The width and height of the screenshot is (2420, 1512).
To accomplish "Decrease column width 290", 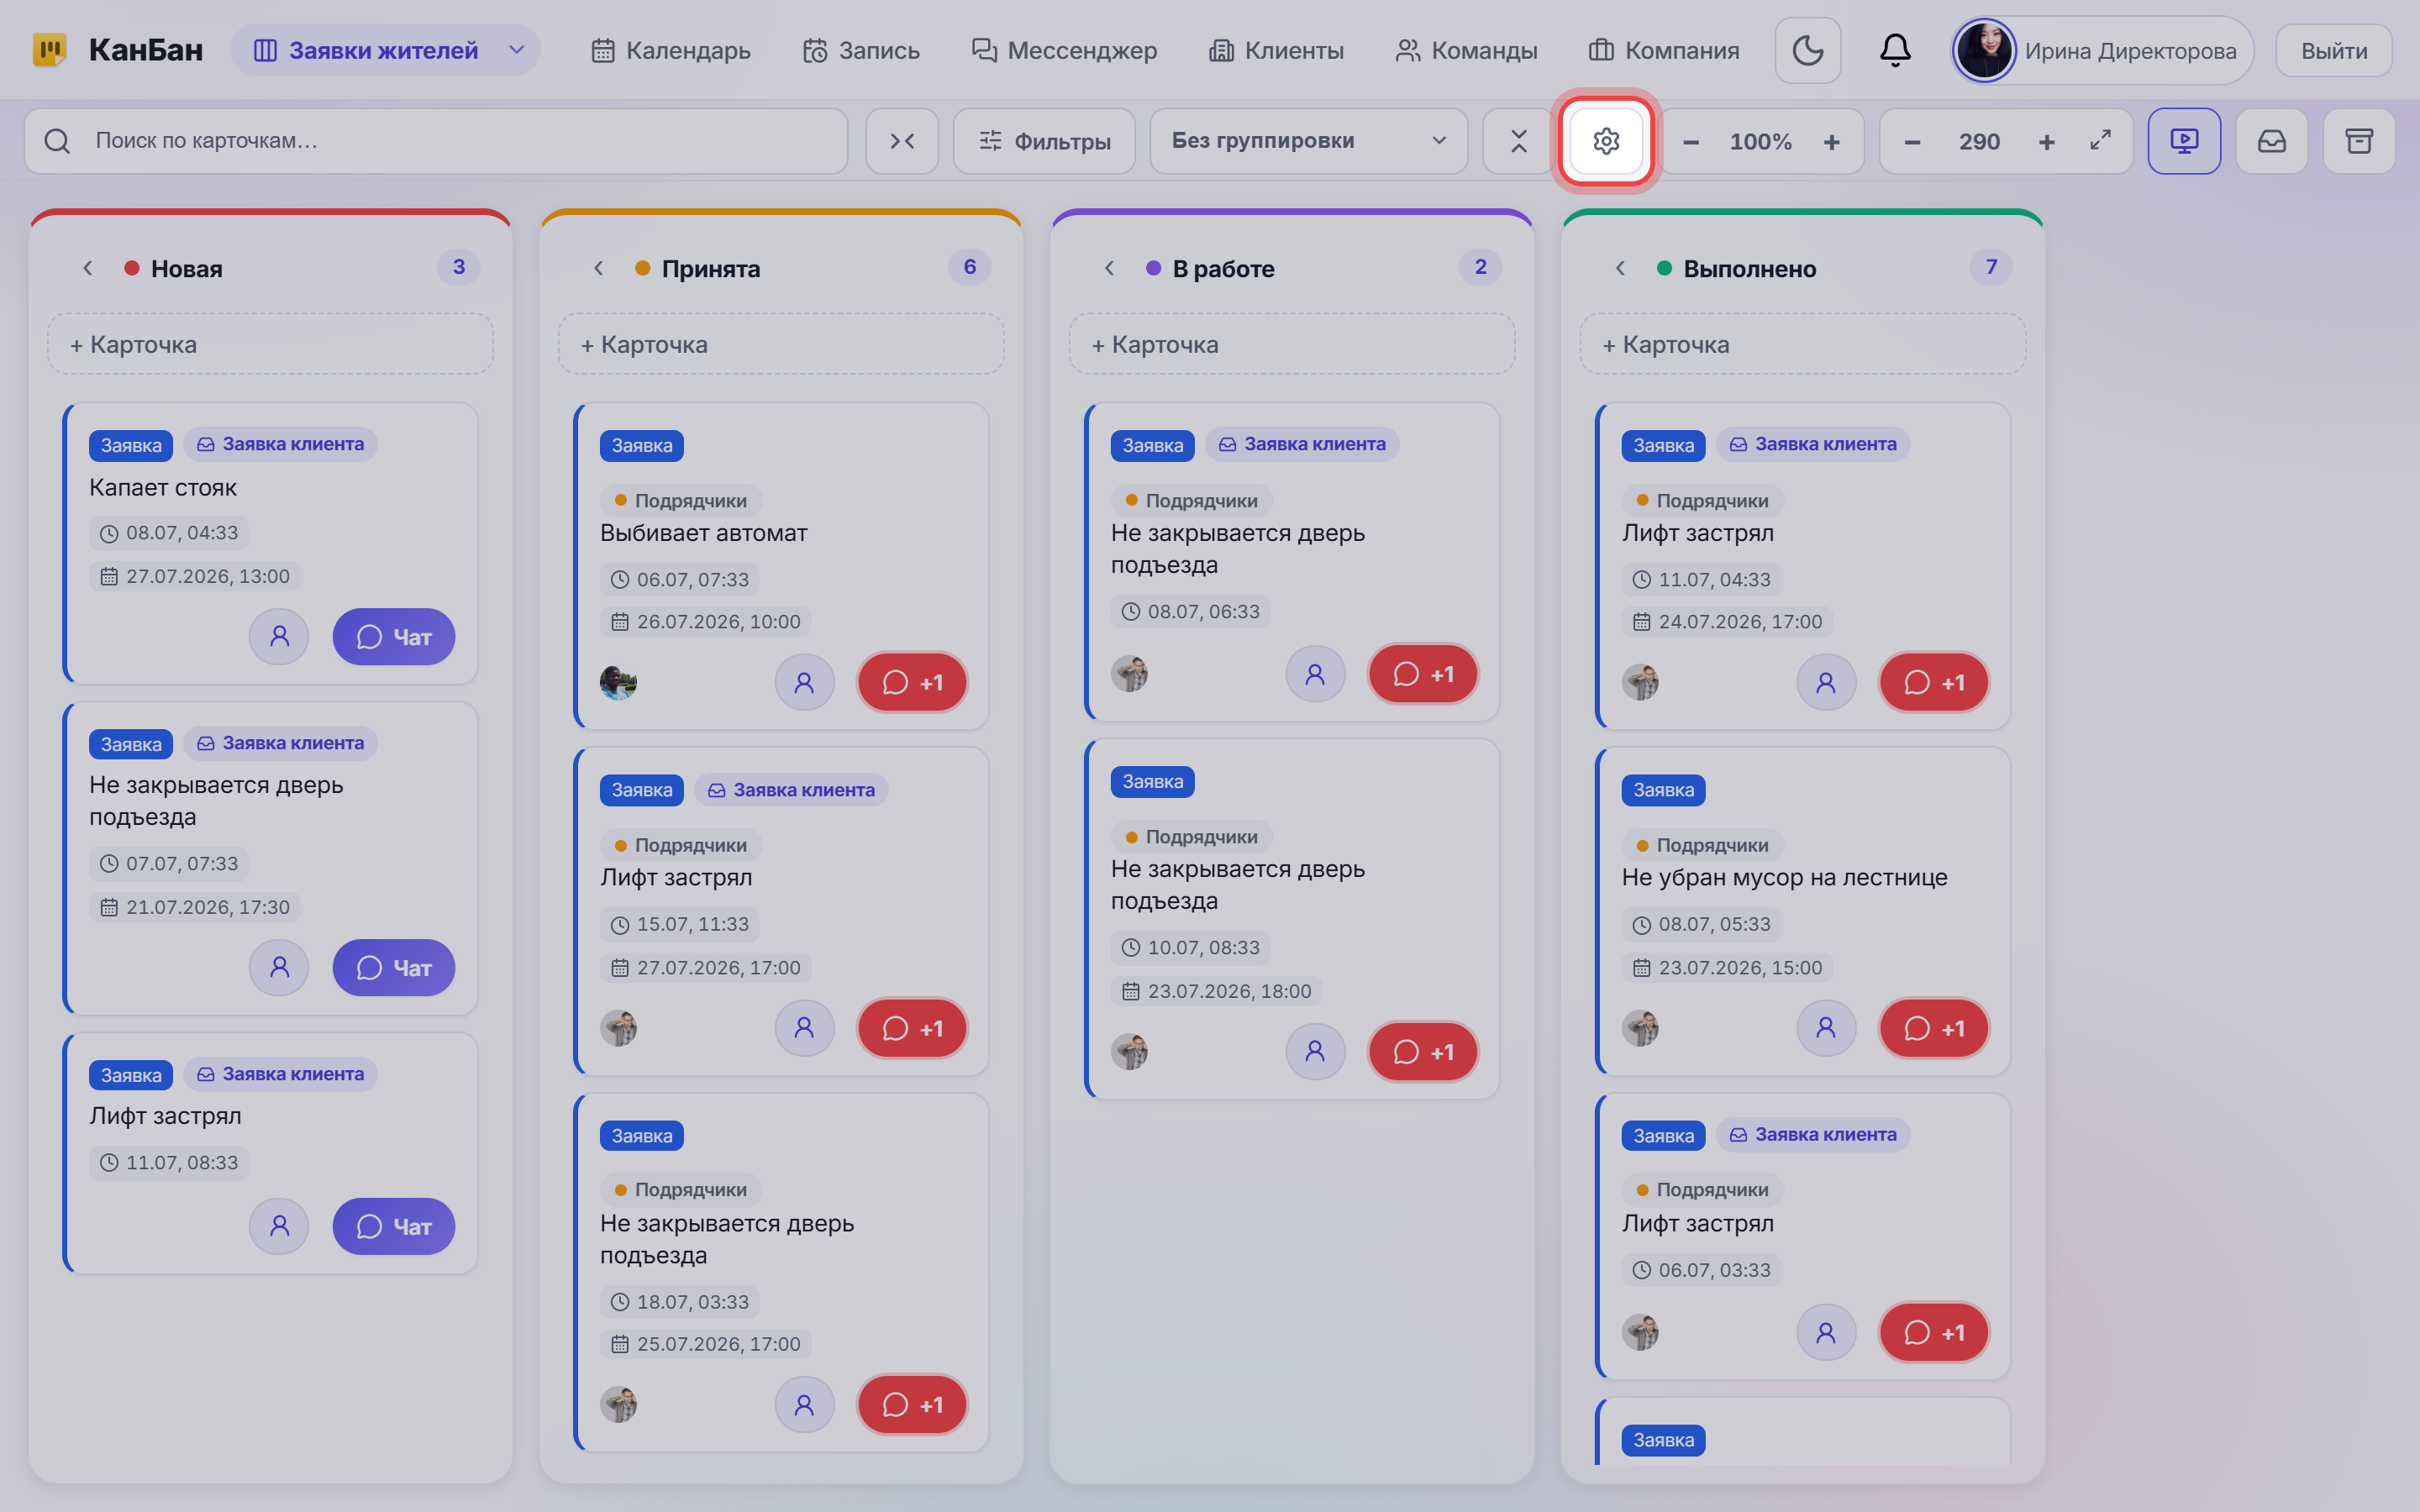I will coord(1912,142).
